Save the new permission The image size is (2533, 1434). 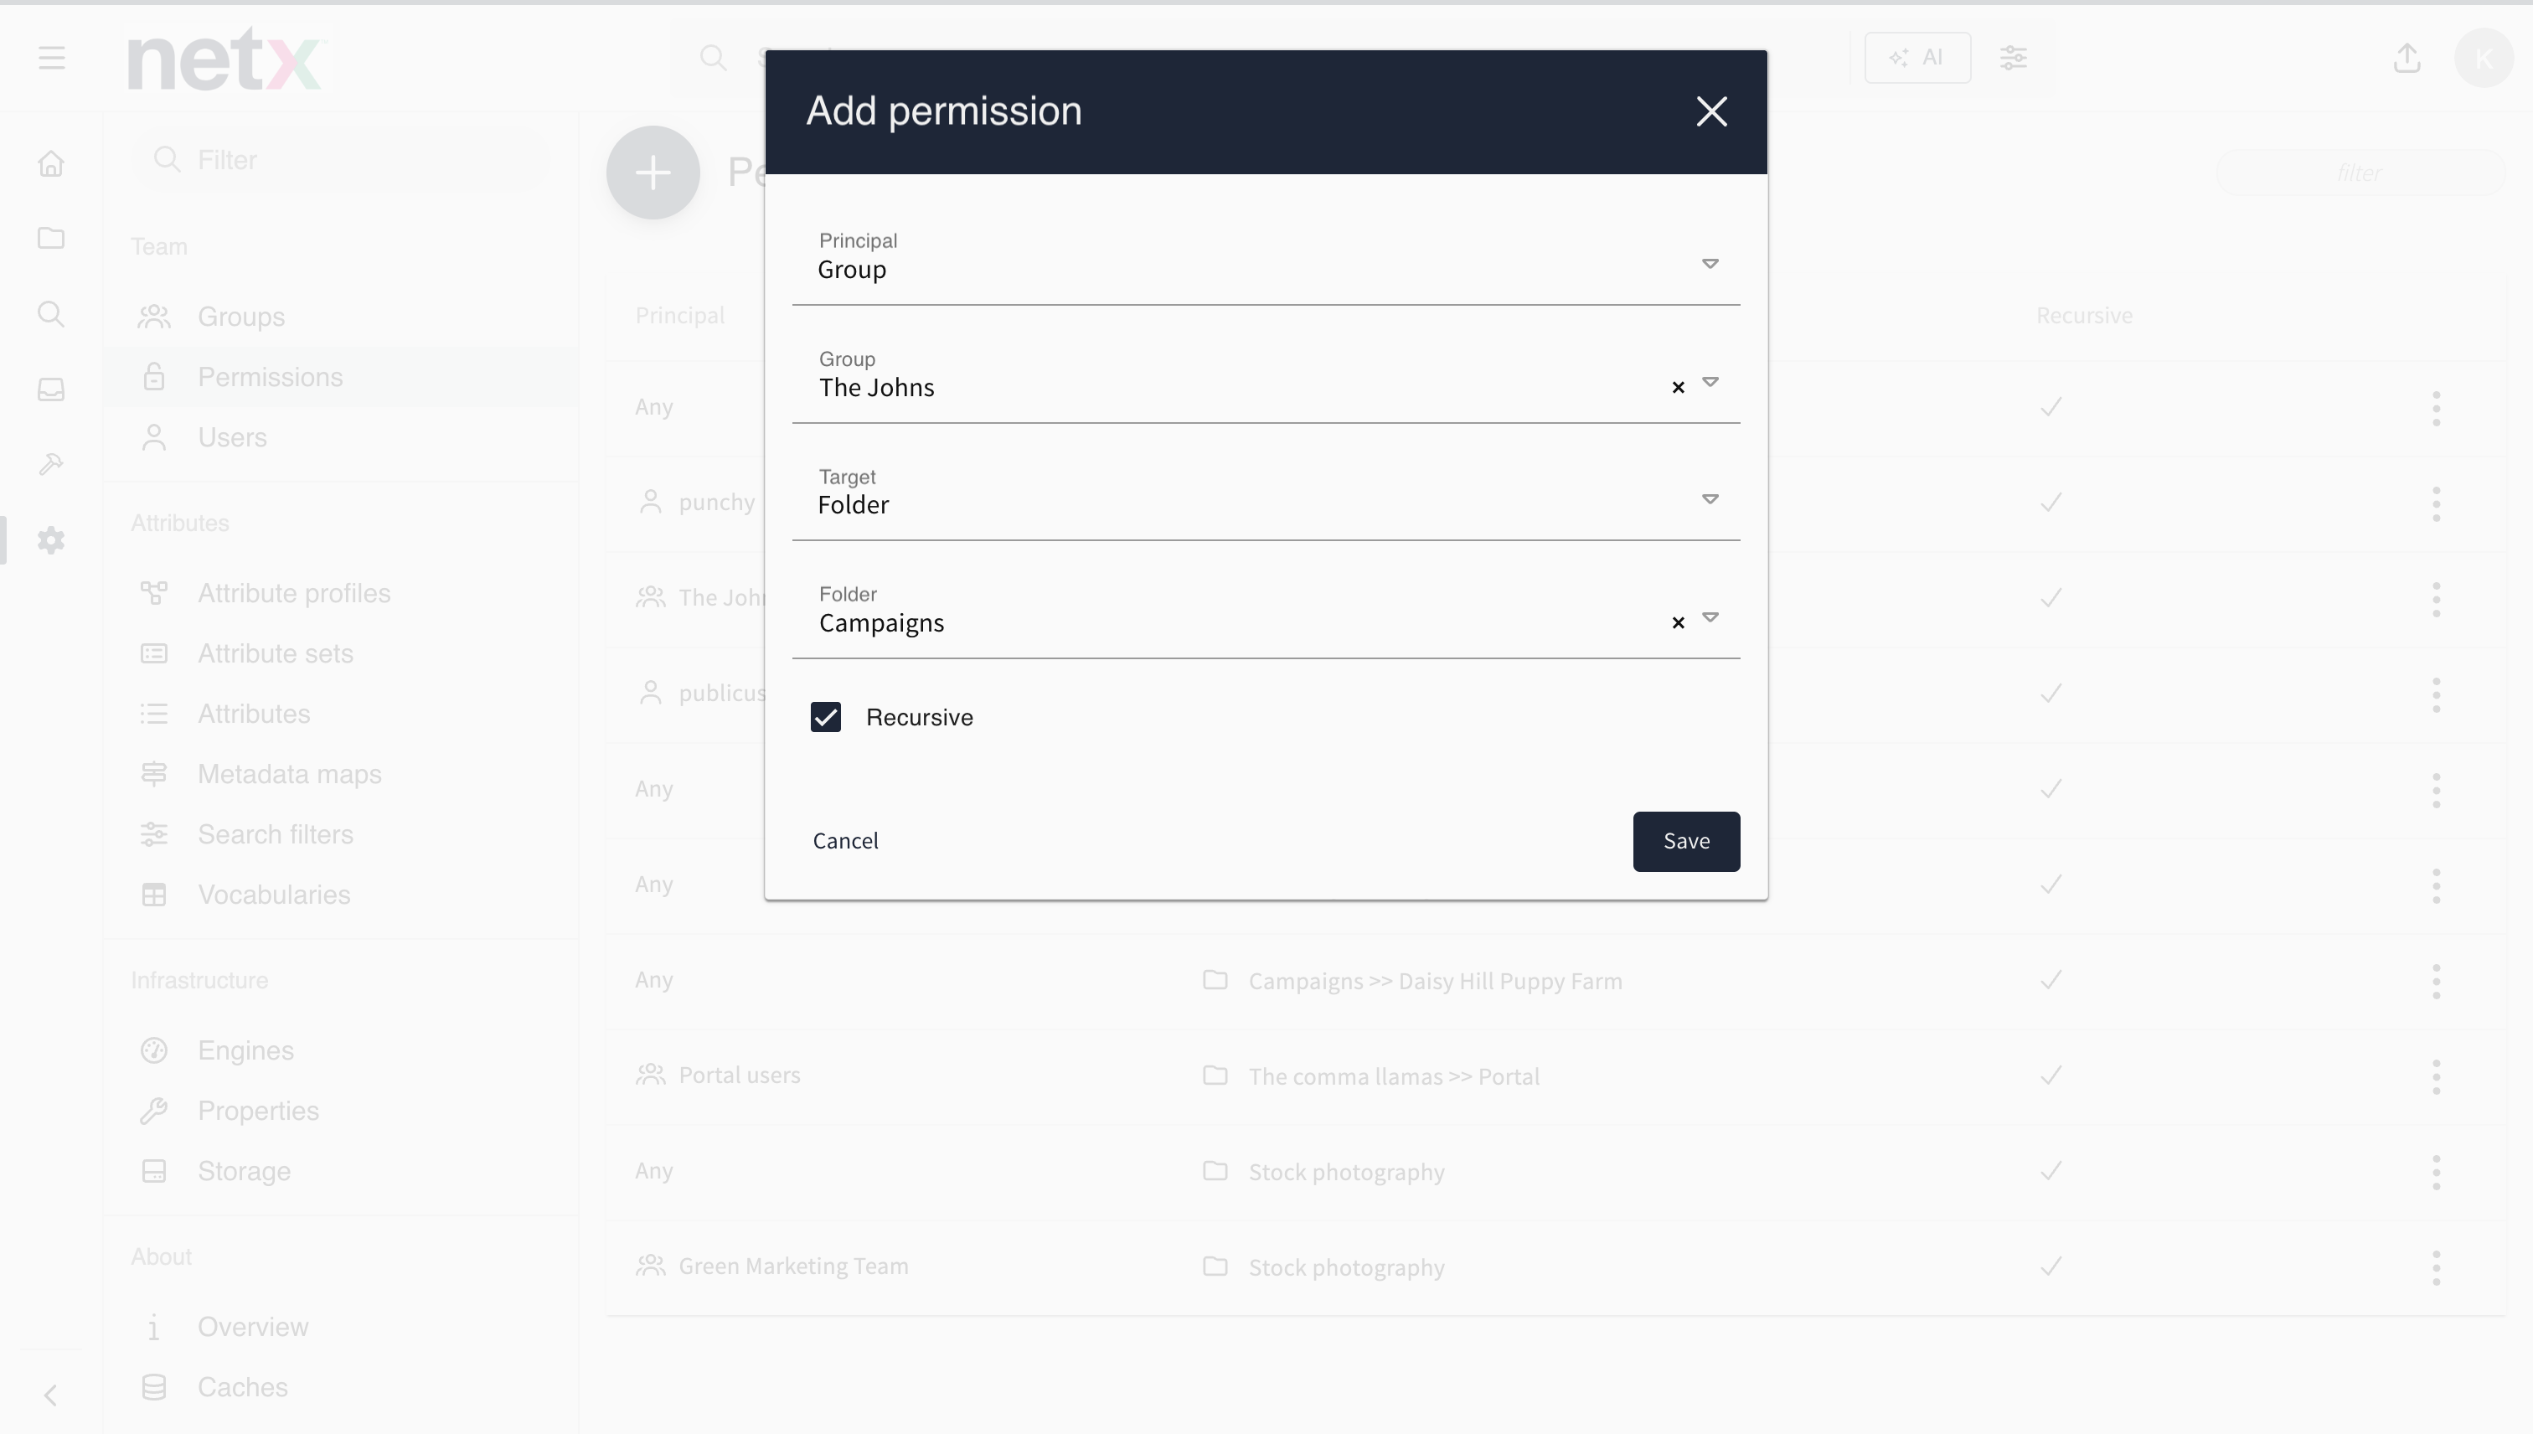1686,841
